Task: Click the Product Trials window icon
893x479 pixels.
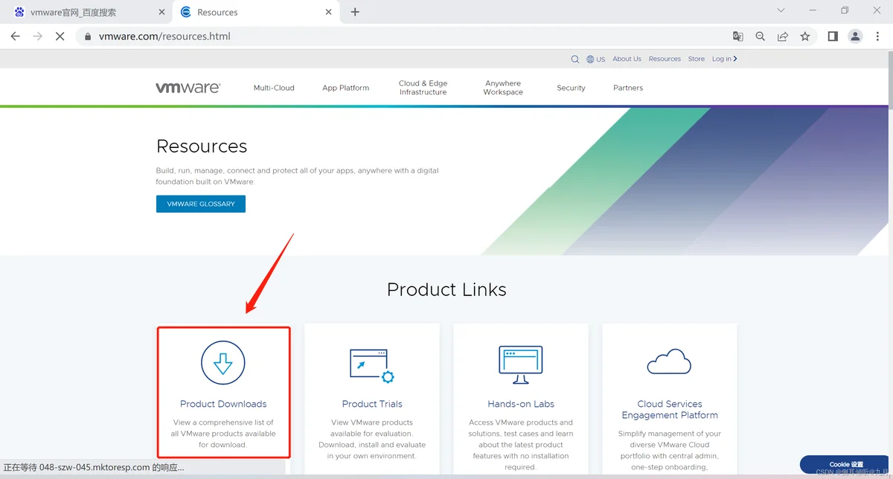Action: point(372,365)
